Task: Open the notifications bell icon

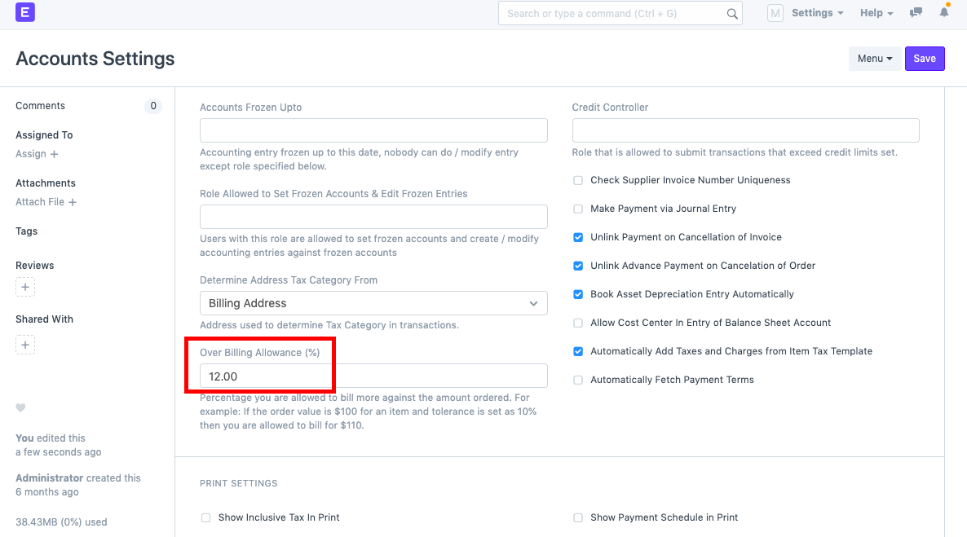Action: click(944, 13)
